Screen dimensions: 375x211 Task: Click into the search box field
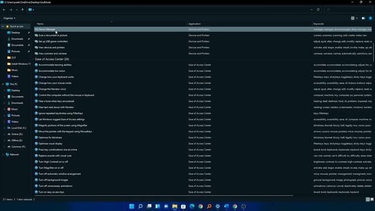coord(348,10)
